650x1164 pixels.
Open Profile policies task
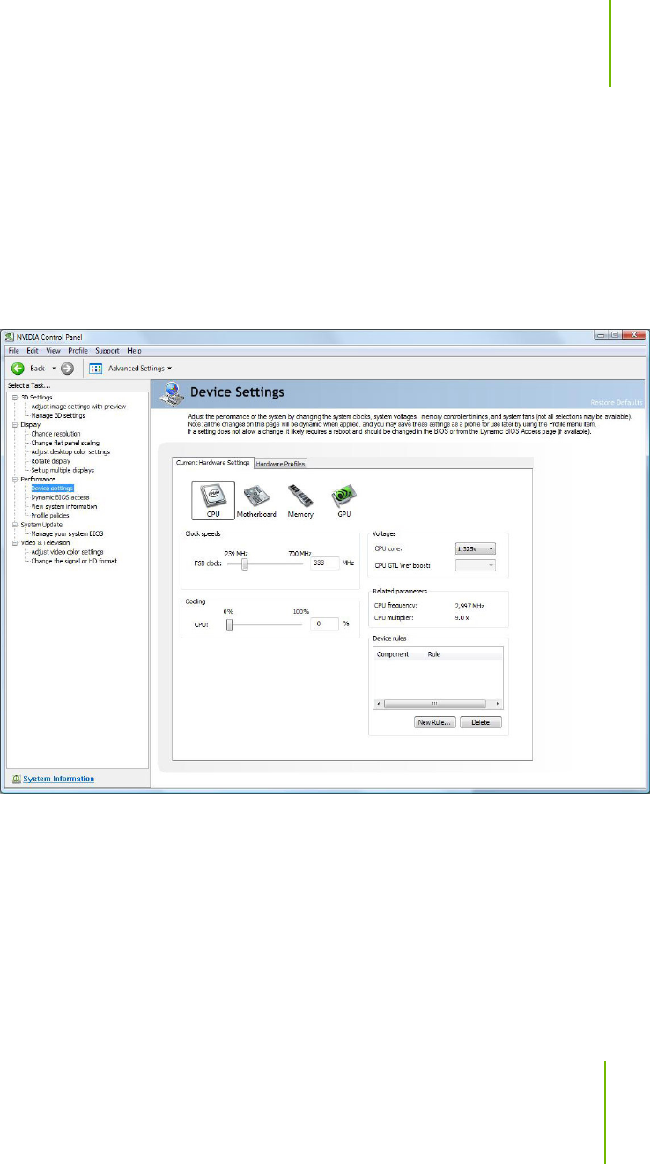[x=51, y=515]
